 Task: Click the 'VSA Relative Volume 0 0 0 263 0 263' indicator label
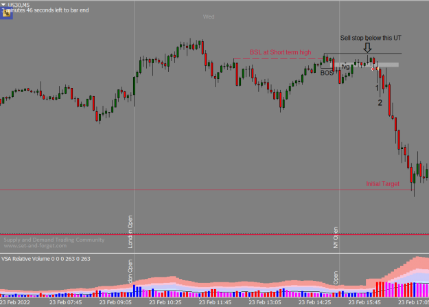tap(46, 259)
